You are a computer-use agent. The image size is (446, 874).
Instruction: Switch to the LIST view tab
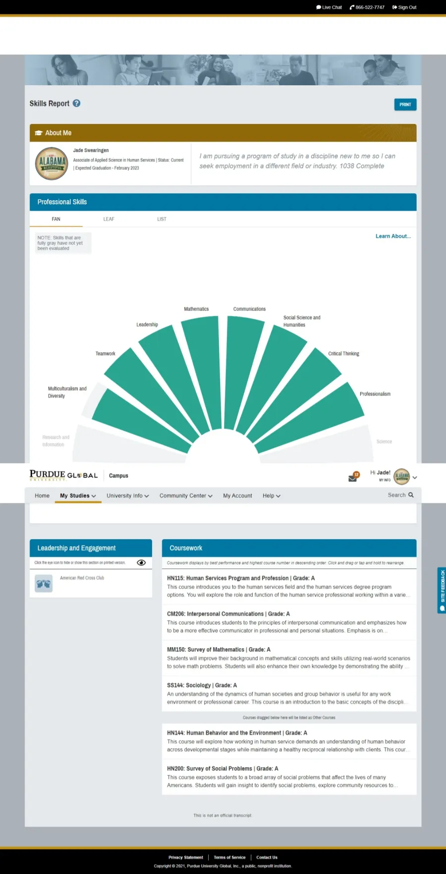(162, 219)
